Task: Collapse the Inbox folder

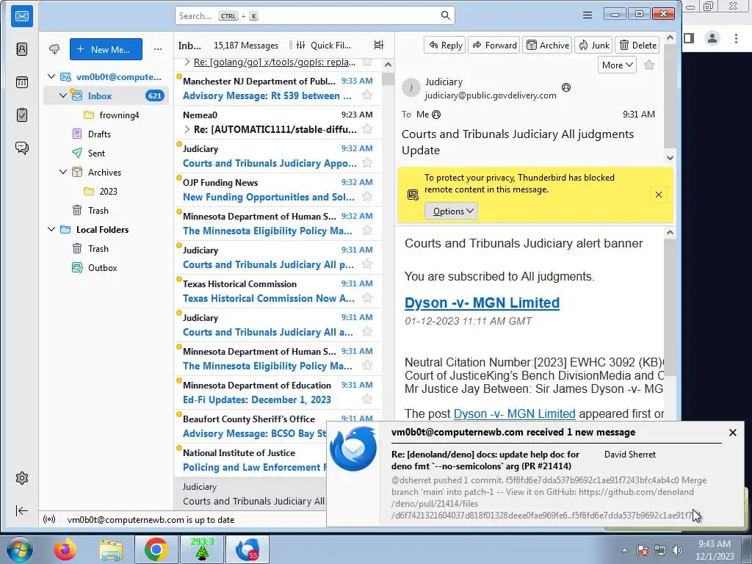Action: click(x=63, y=95)
